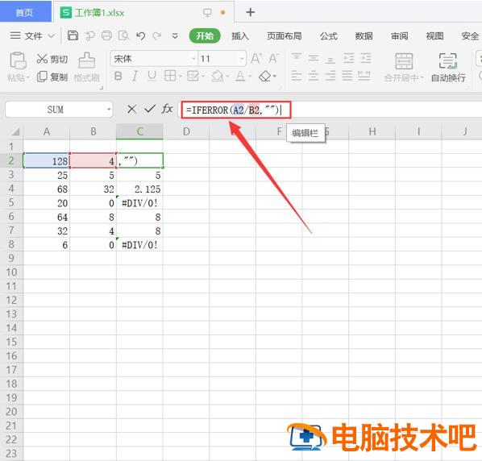The image size is (482, 461).
Task: Switch to 开始 Home tab
Action: [x=205, y=36]
